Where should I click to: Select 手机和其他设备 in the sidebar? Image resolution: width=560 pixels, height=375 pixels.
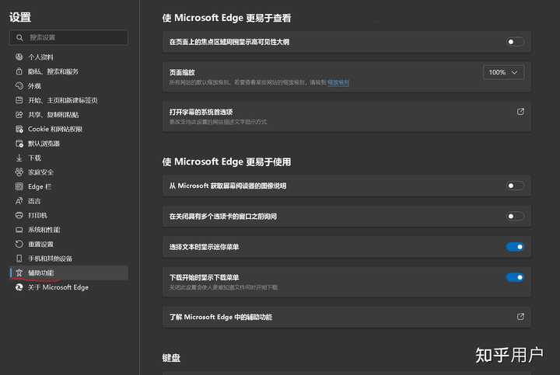pyautogui.click(x=68, y=259)
